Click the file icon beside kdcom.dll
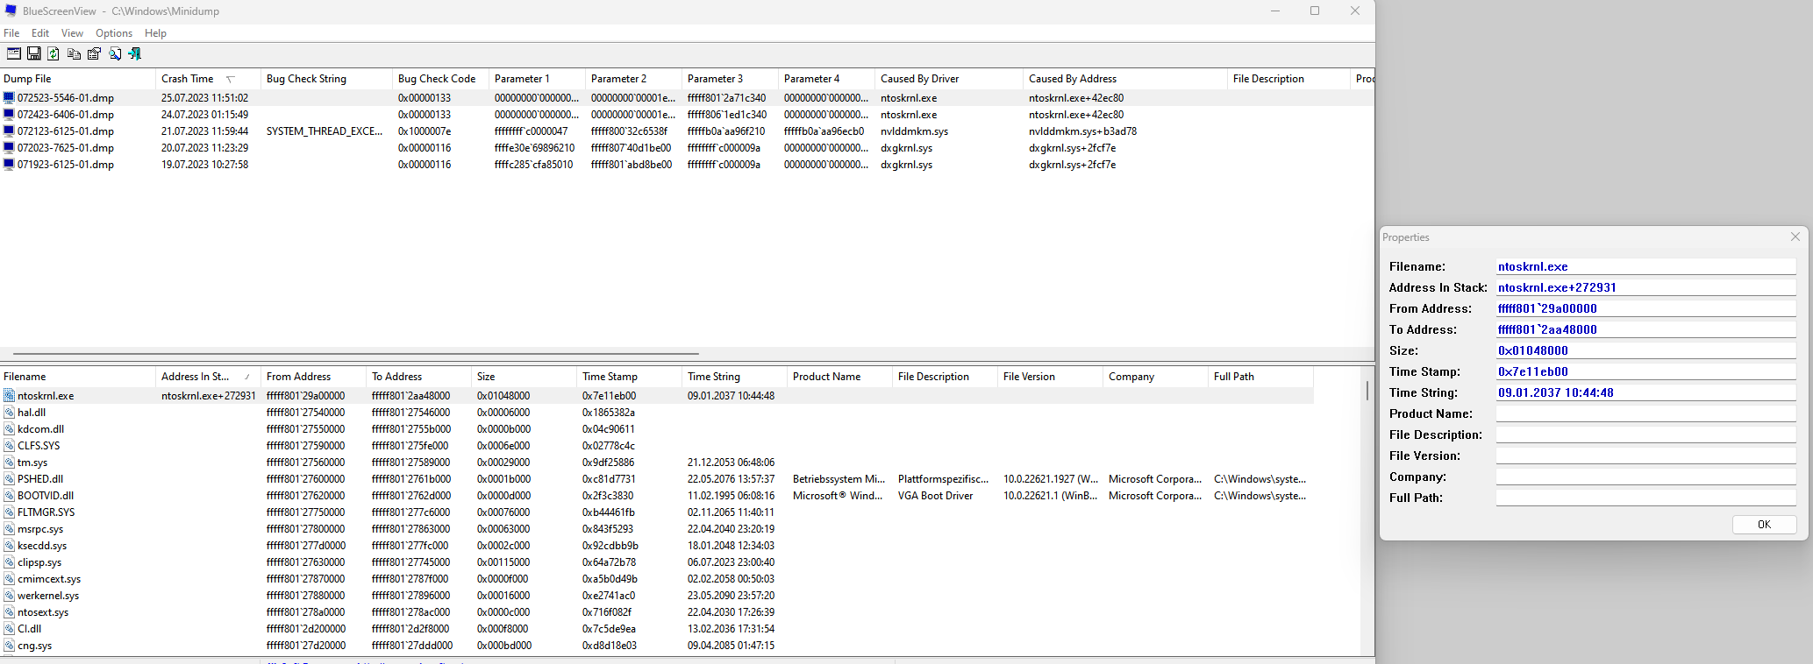 click(x=10, y=429)
